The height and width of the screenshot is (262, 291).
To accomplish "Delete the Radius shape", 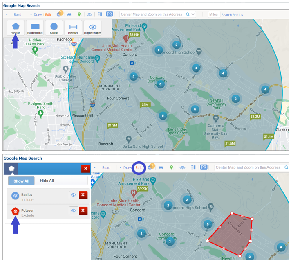I will tap(83, 195).
